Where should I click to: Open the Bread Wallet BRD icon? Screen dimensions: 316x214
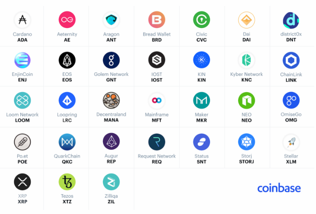(157, 19)
